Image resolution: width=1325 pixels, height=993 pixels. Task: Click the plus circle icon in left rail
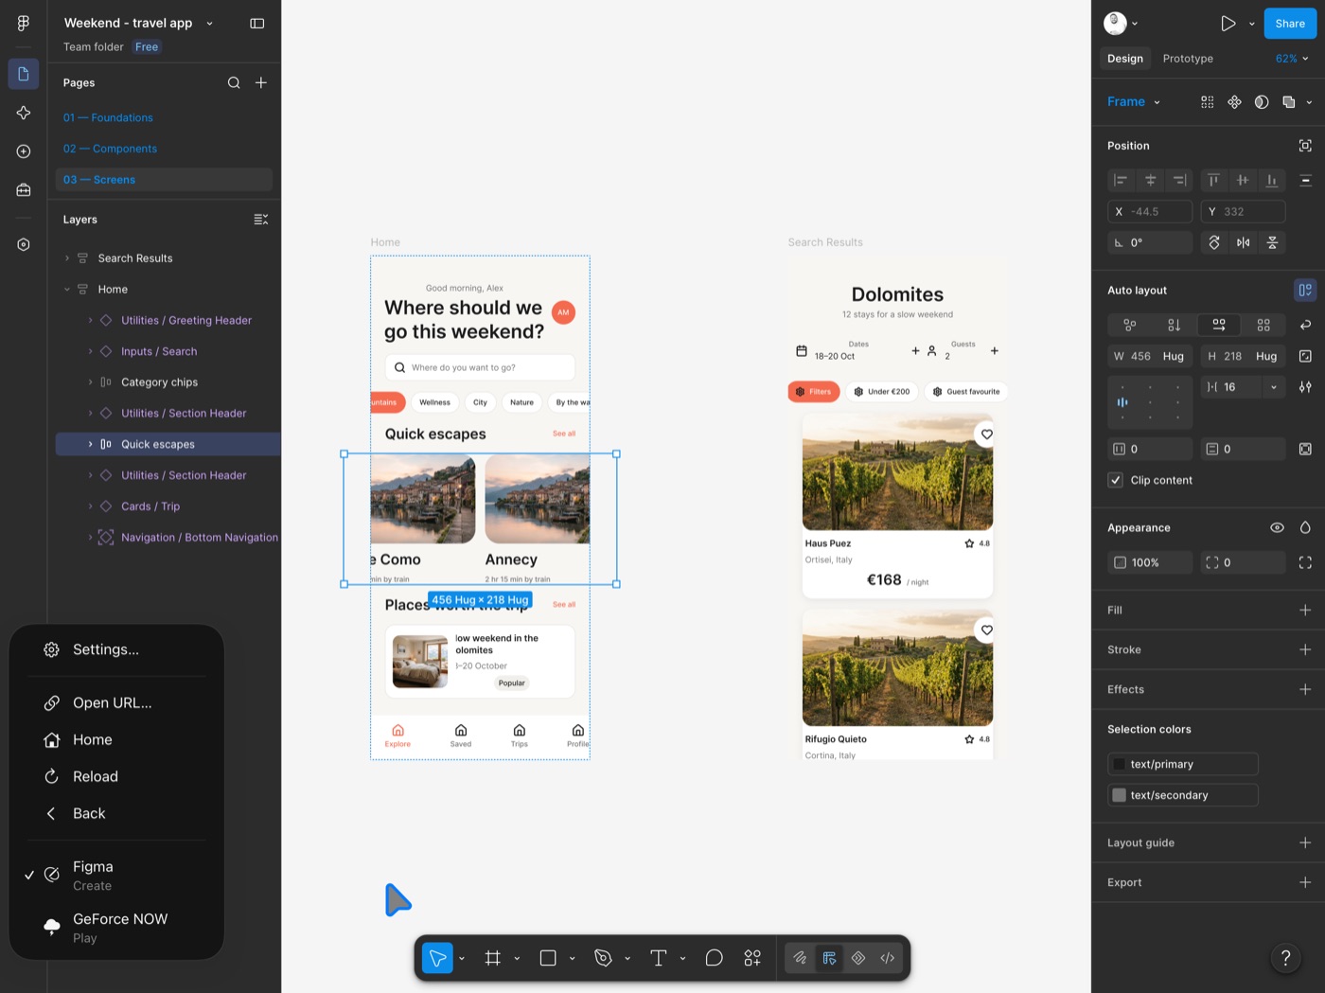pyautogui.click(x=24, y=151)
